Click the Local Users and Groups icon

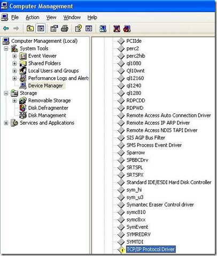pos(23,71)
